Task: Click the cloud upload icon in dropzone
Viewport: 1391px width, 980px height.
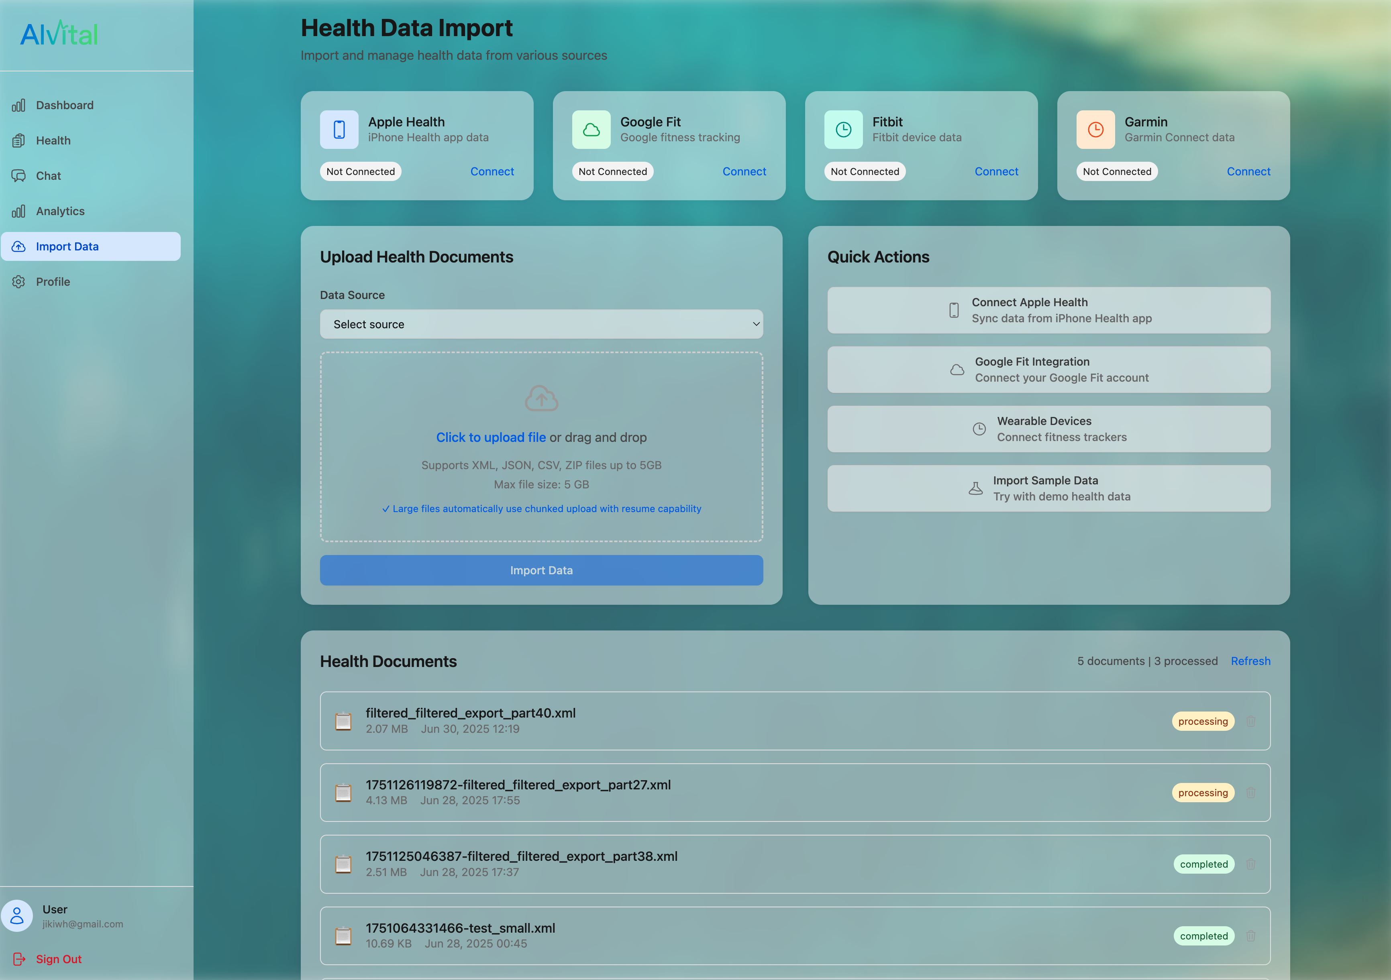Action: (541, 398)
